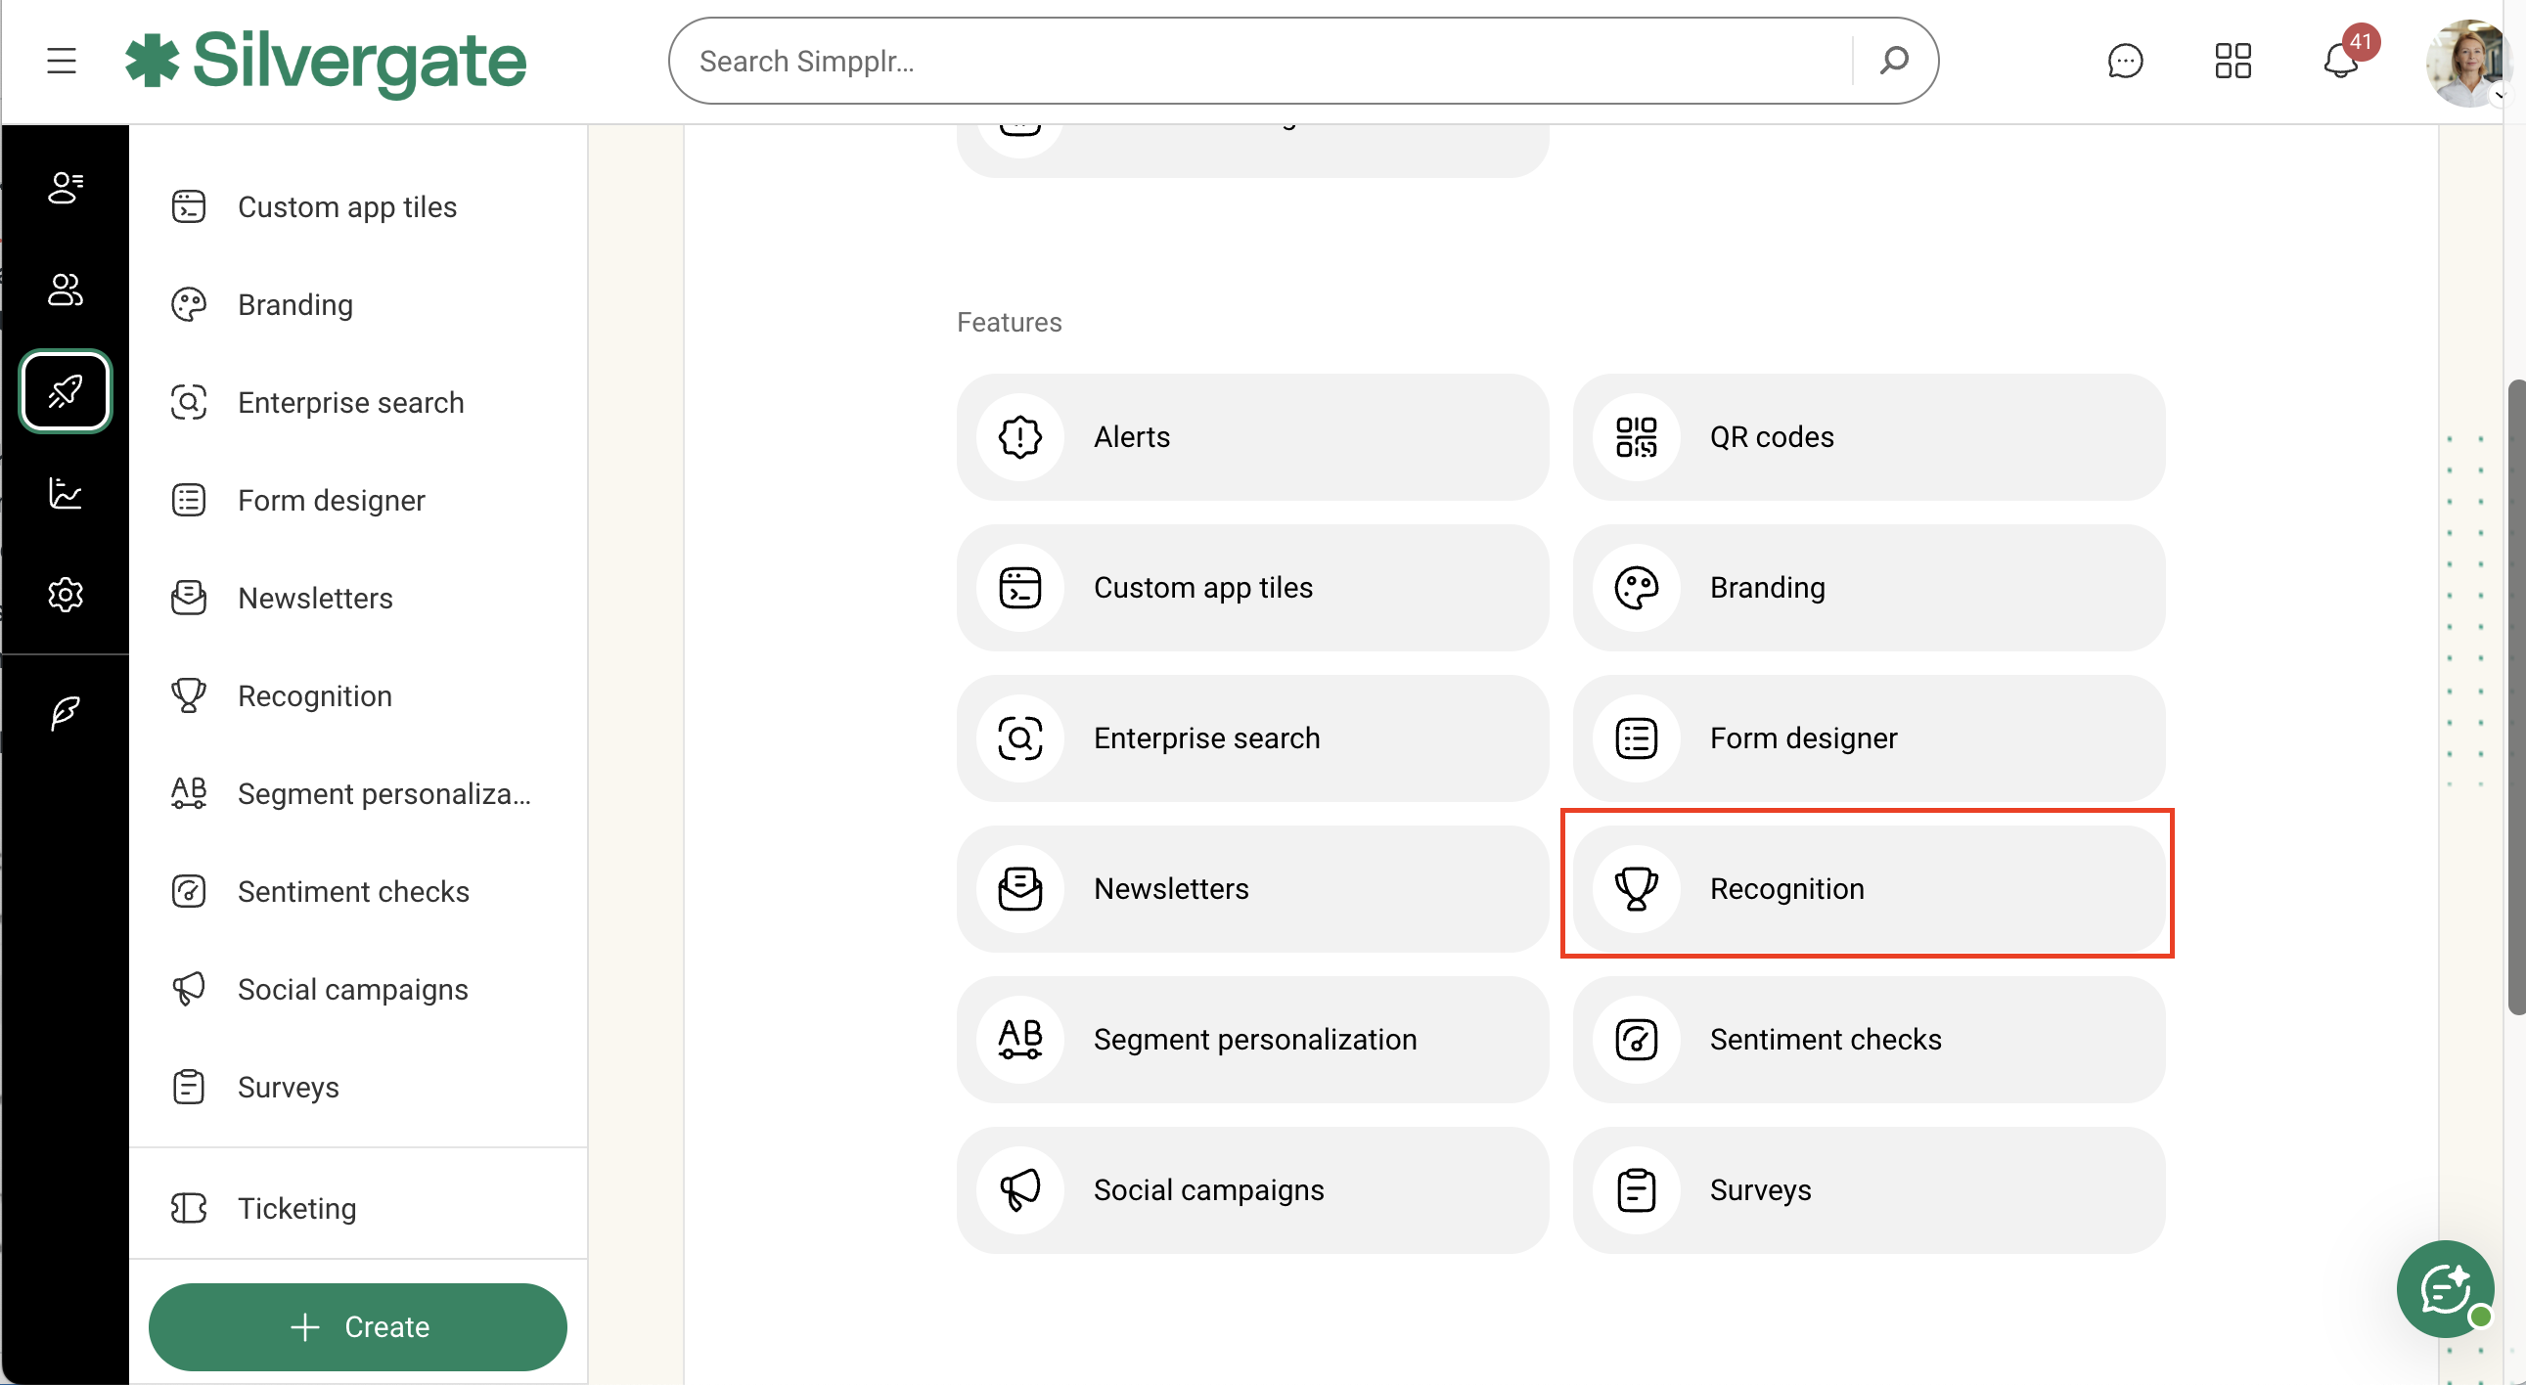Open the Alerts feature tile

[x=1251, y=436]
